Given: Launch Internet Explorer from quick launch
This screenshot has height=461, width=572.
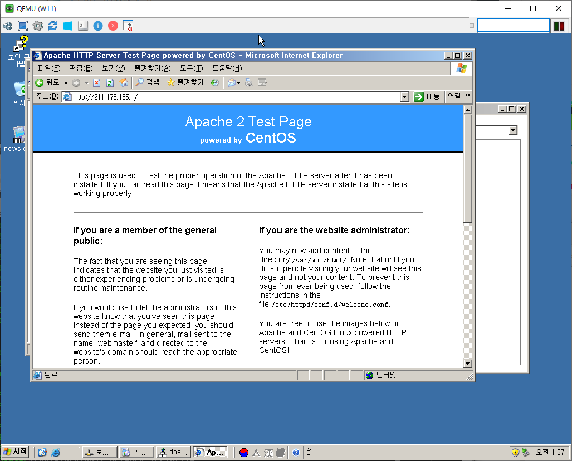Looking at the screenshot, I should (x=56, y=453).
